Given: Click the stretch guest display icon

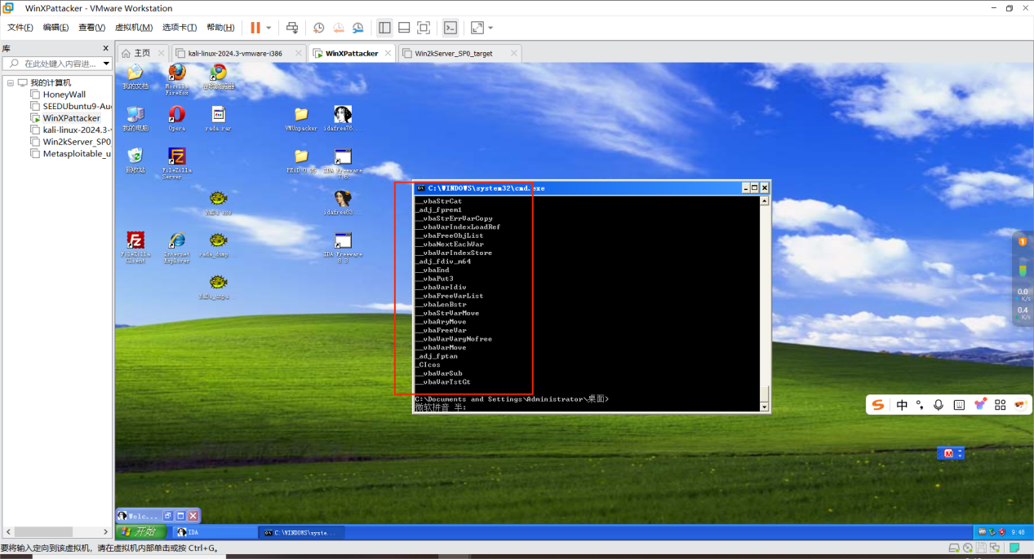Looking at the screenshot, I should 477,28.
